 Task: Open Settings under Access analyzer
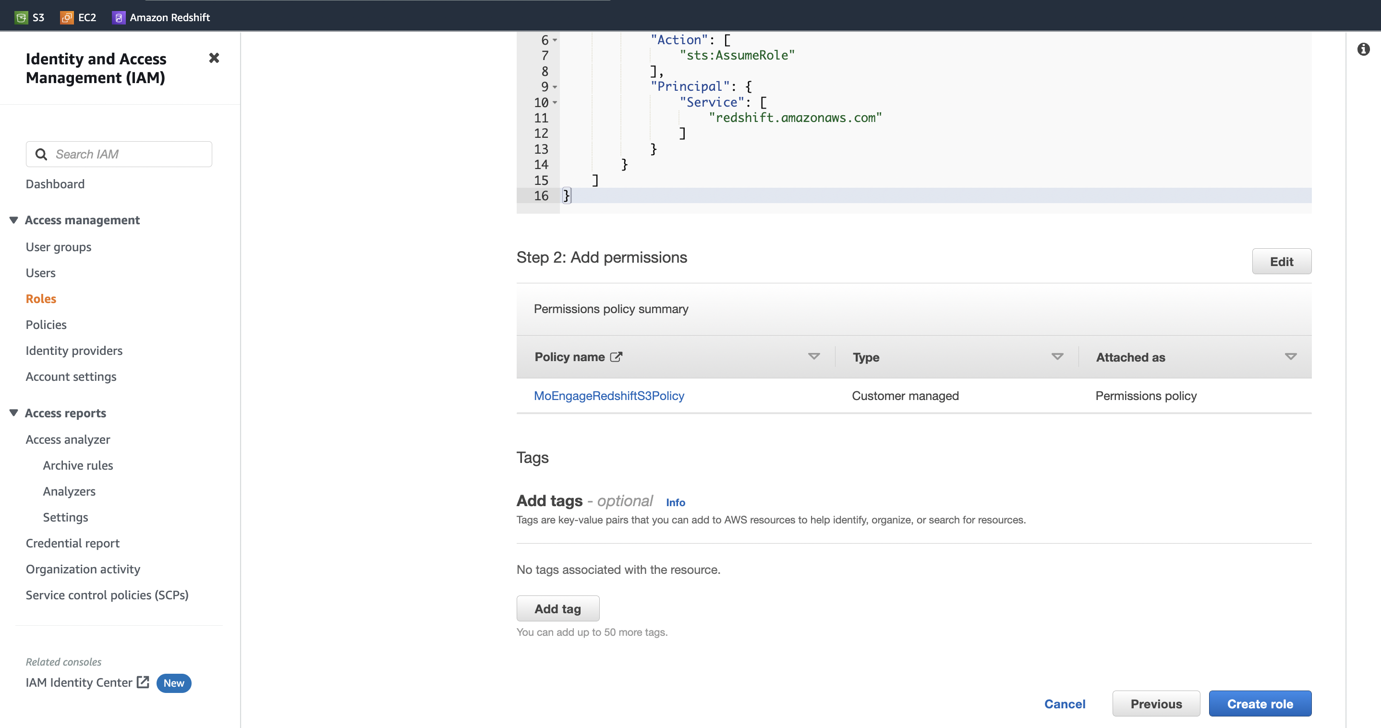click(x=65, y=517)
